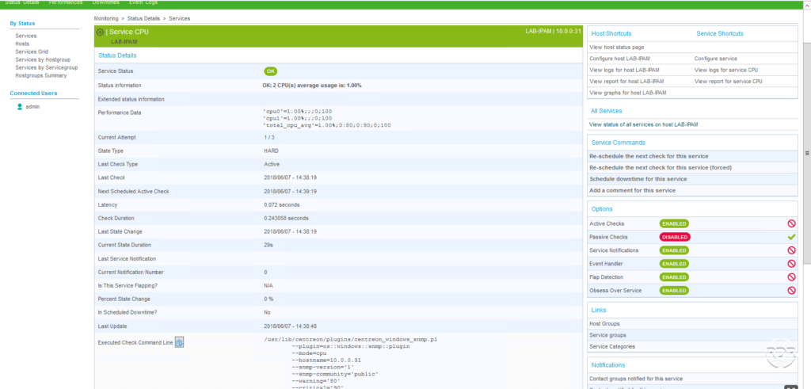Re-schedule the next check for this service

(649, 156)
